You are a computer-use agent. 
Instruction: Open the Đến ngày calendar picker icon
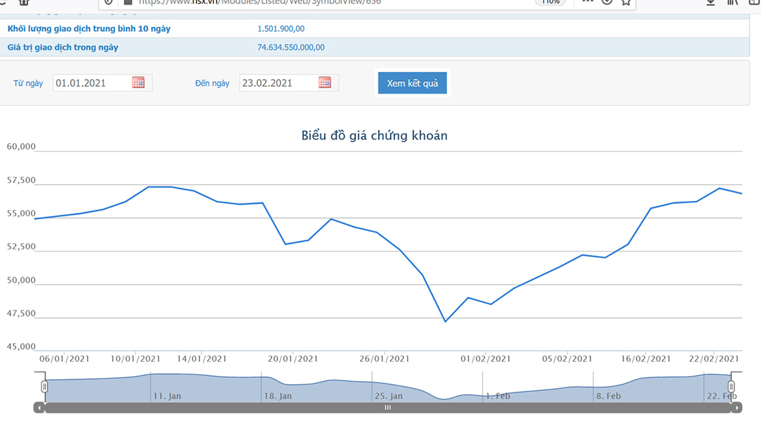[325, 82]
